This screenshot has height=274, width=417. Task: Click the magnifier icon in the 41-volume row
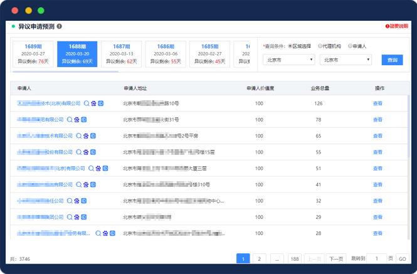[79, 184]
